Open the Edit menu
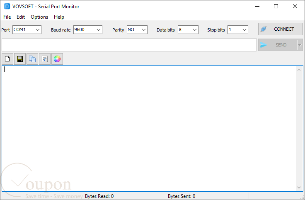This screenshot has width=305, height=200. (21, 17)
